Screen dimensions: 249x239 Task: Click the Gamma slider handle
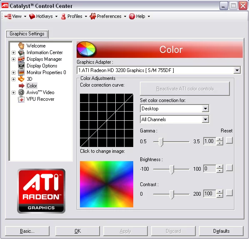pyautogui.click(x=161, y=142)
